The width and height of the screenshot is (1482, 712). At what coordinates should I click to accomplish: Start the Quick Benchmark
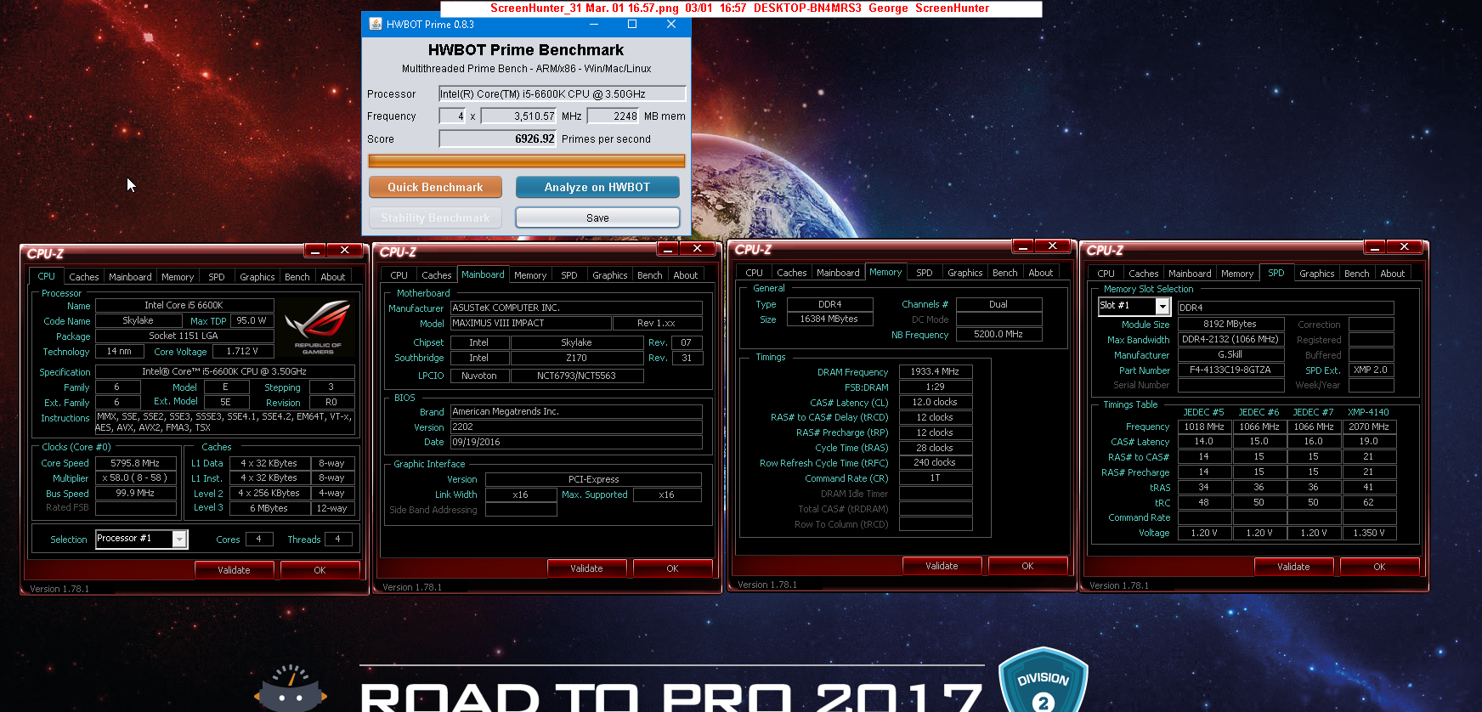pyautogui.click(x=435, y=187)
